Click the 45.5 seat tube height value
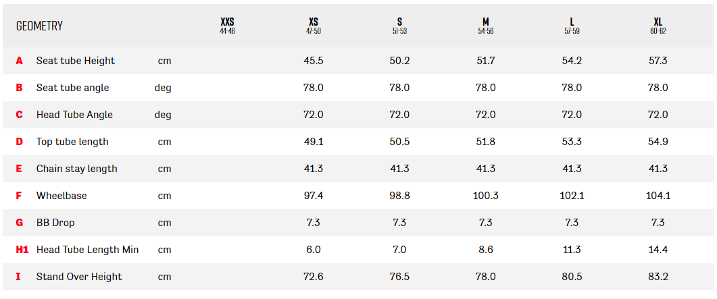 [314, 61]
